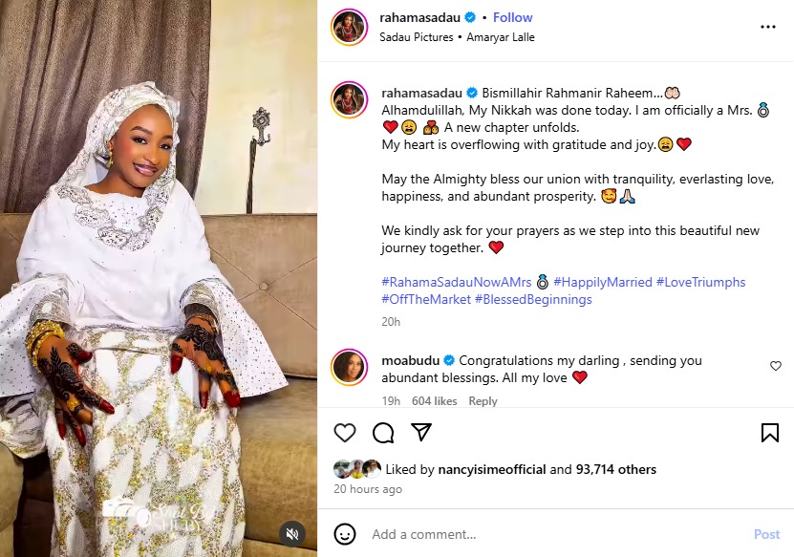Like moabudu's comment with small heart

[776, 366]
